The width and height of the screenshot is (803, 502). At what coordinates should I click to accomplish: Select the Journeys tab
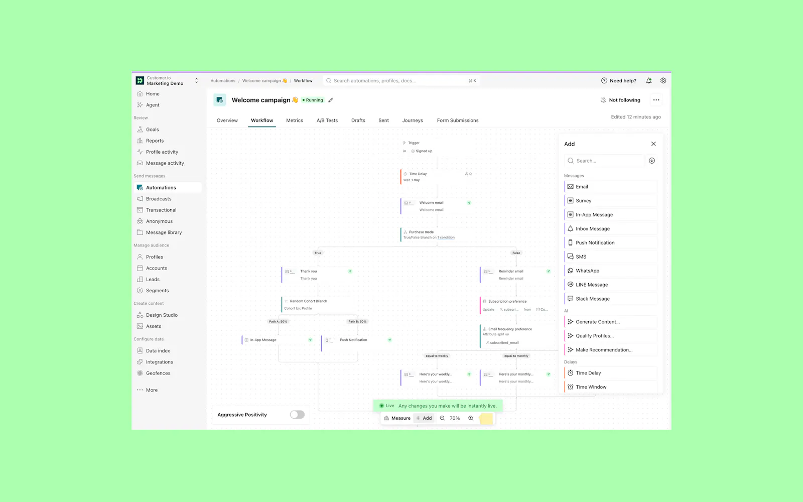pyautogui.click(x=413, y=120)
